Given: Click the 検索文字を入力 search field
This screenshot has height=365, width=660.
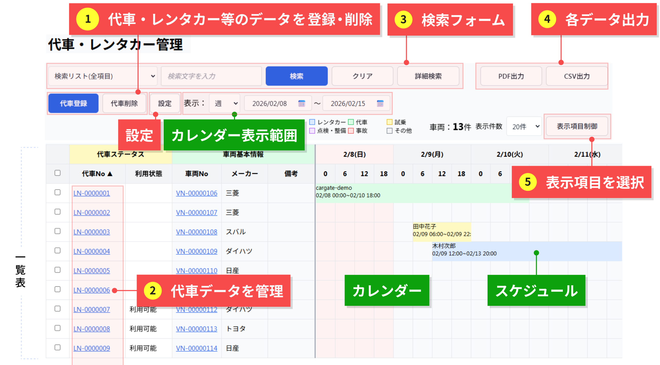Looking at the screenshot, I should pos(211,76).
